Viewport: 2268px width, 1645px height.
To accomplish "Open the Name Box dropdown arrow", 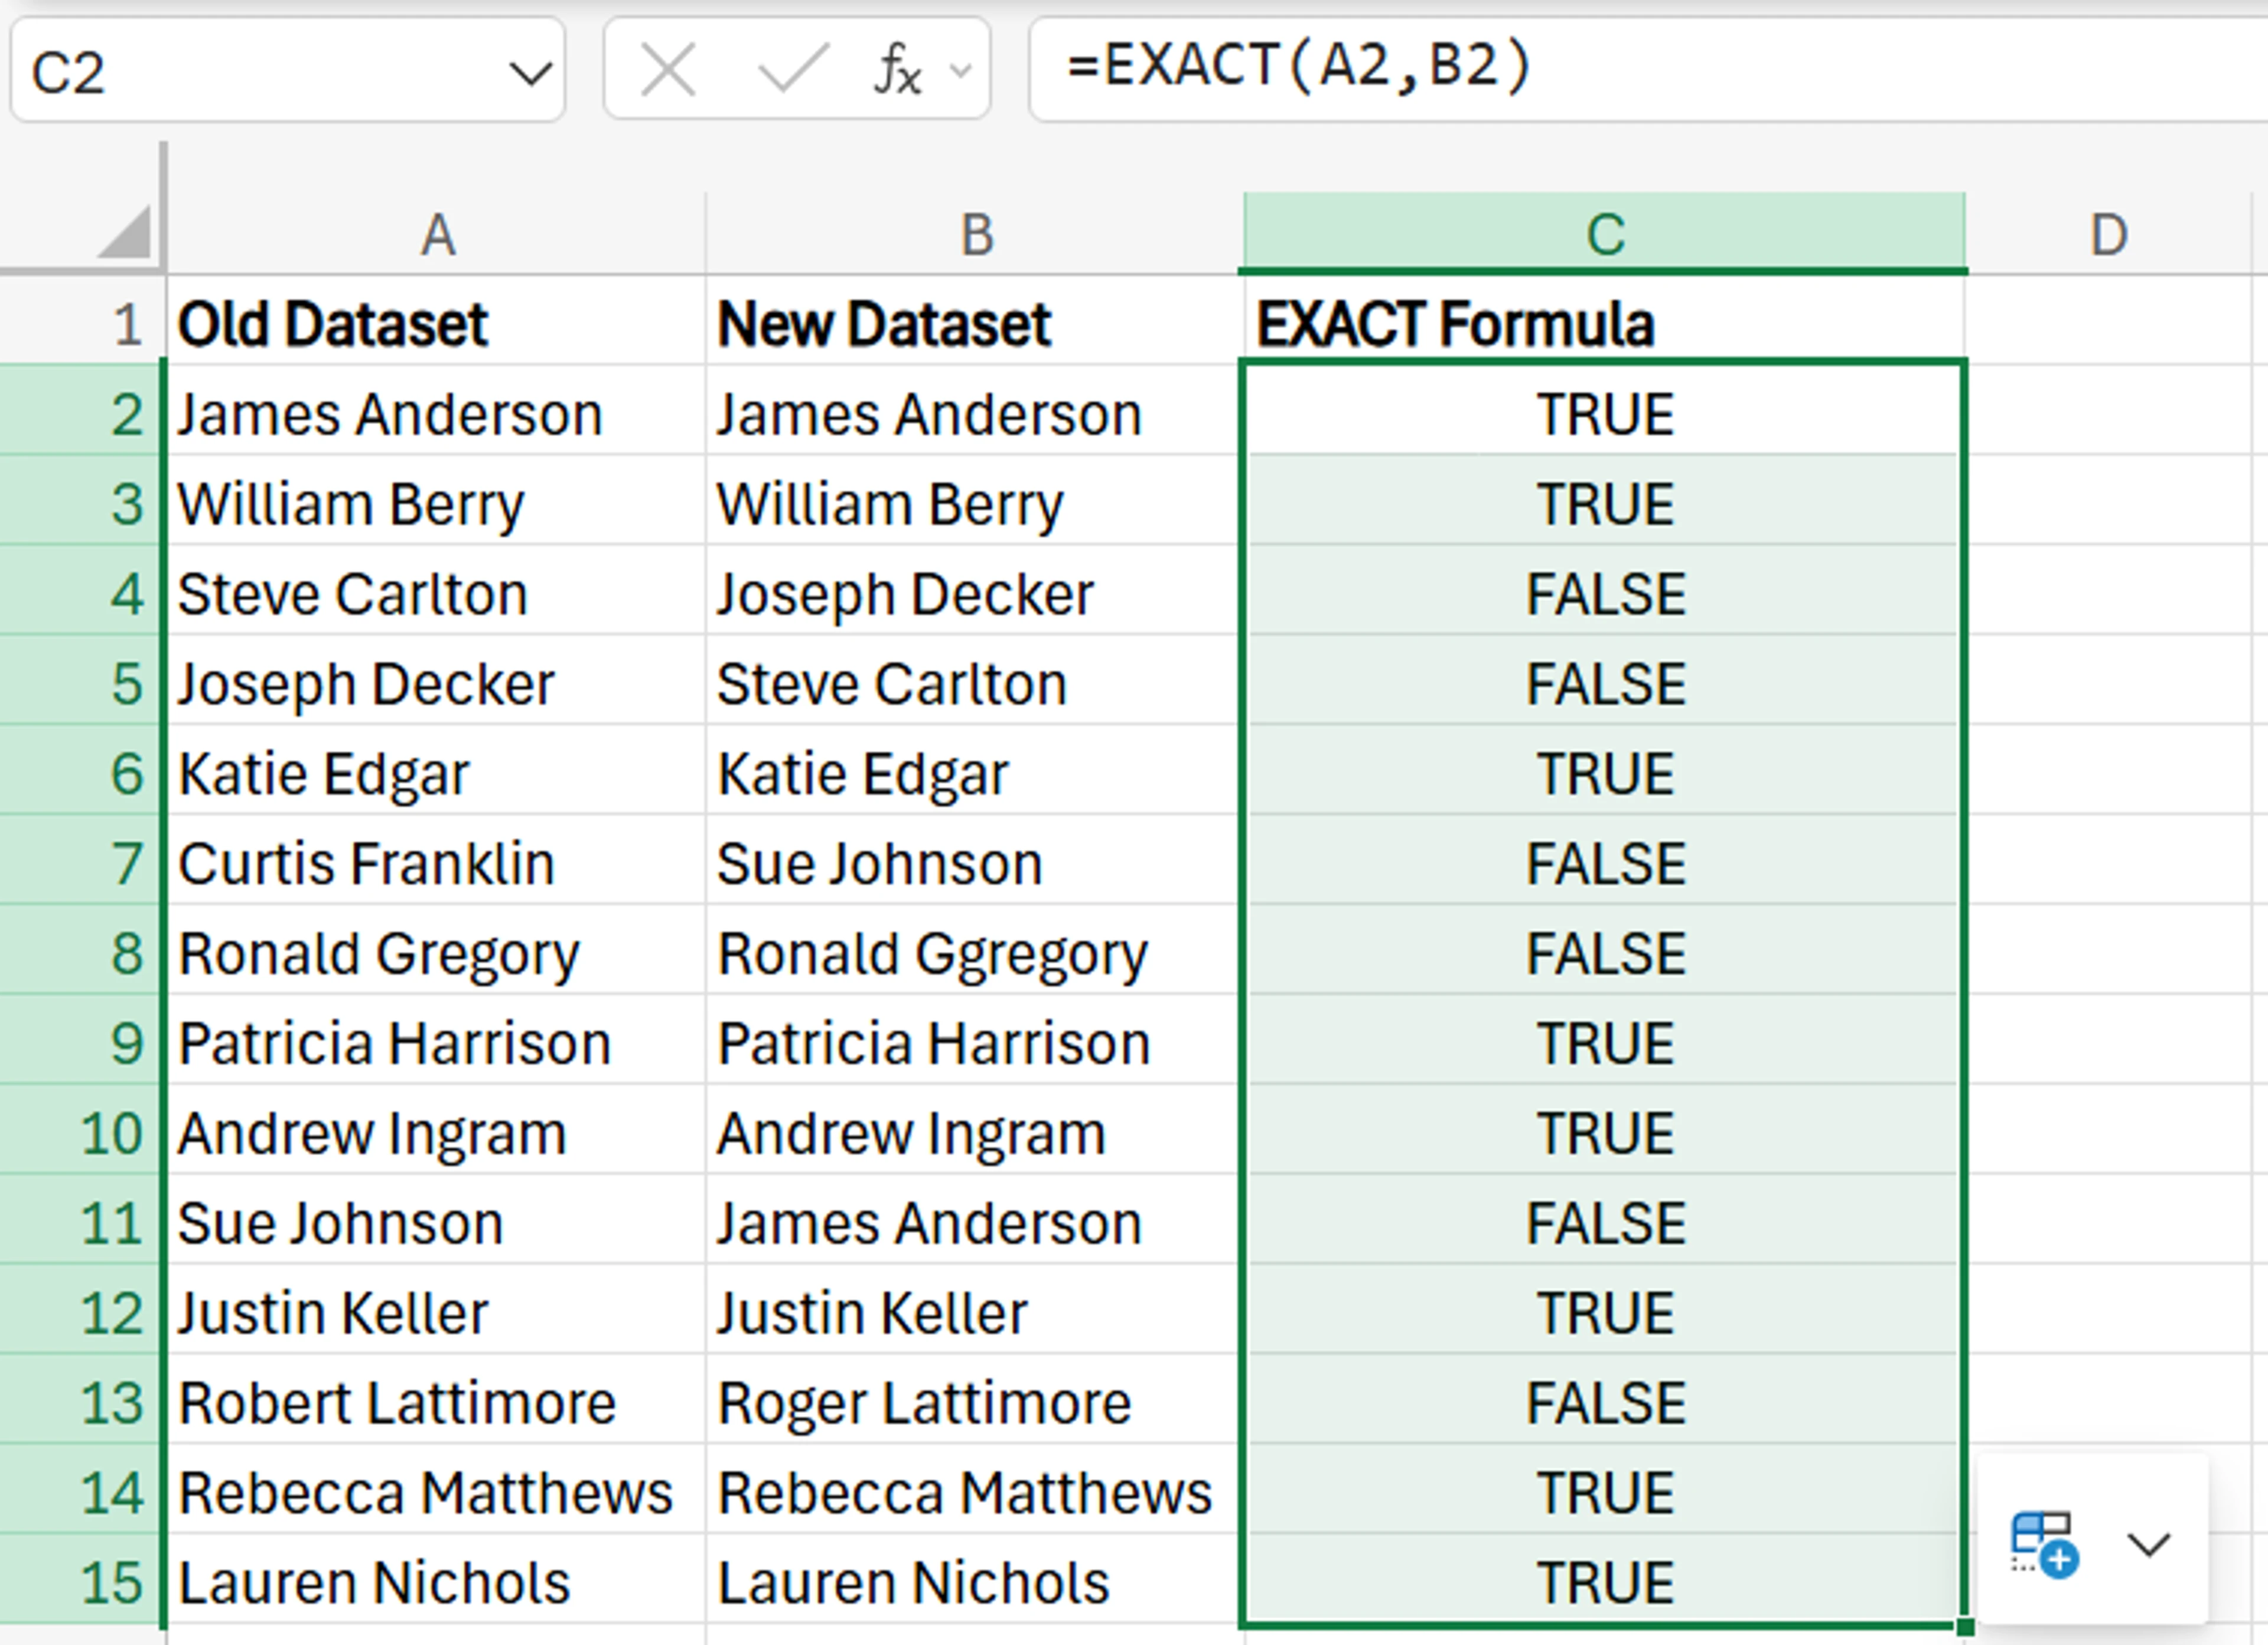I will pos(530,73).
